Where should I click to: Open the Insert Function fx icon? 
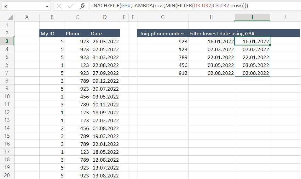[x=82, y=6]
